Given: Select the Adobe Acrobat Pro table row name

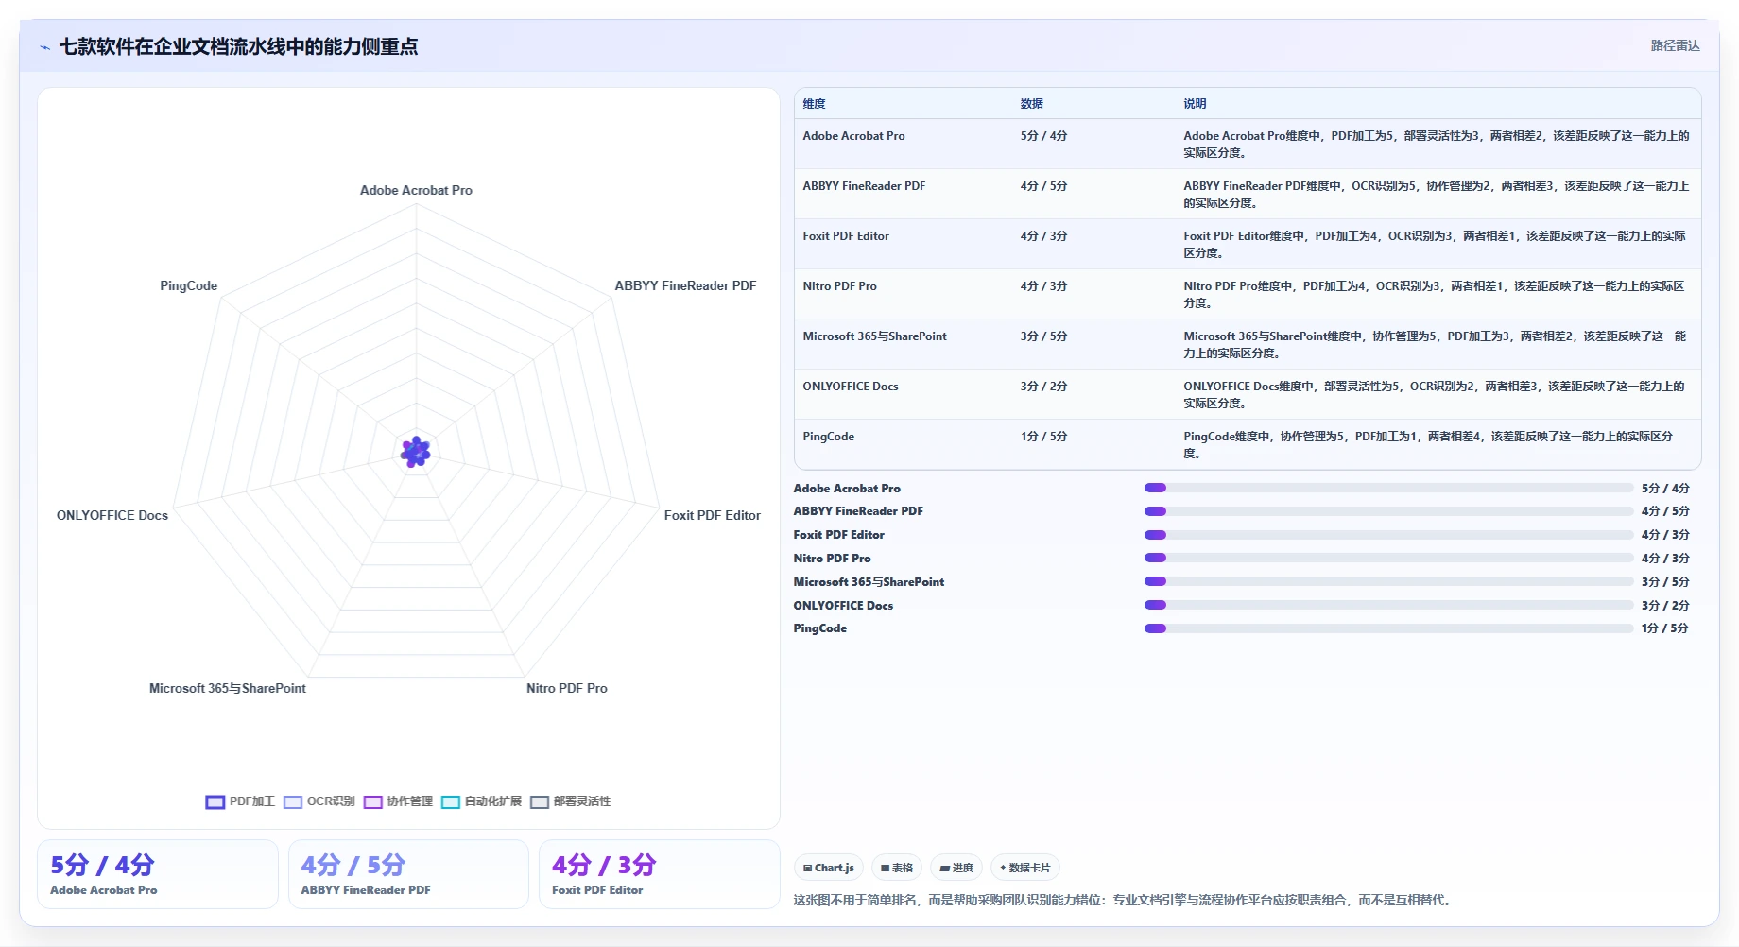Looking at the screenshot, I should (x=853, y=136).
